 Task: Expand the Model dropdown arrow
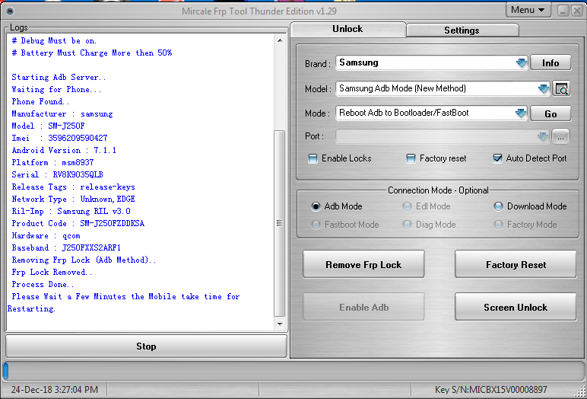click(544, 89)
